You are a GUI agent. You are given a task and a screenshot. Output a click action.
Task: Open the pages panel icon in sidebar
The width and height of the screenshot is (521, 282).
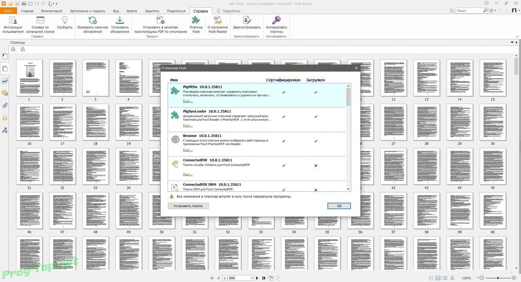point(5,69)
